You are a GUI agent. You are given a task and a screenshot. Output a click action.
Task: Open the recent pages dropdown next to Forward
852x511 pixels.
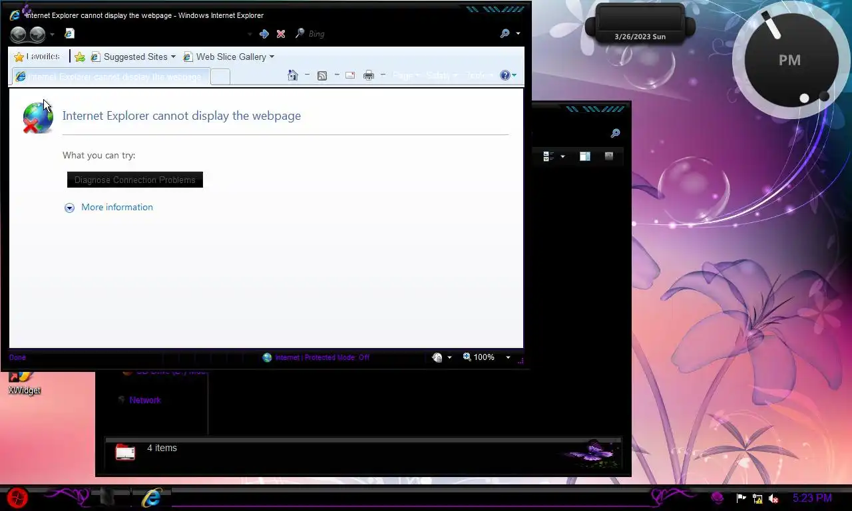pyautogui.click(x=52, y=34)
